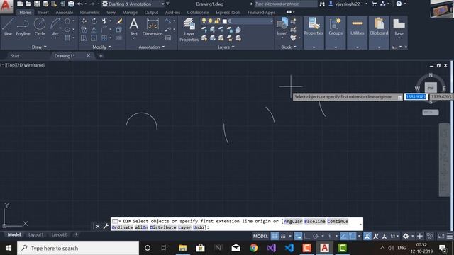Toggle object snap tracking in status bar

click(x=343, y=236)
